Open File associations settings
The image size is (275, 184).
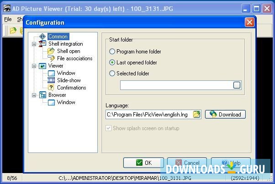pyautogui.click(x=75, y=58)
